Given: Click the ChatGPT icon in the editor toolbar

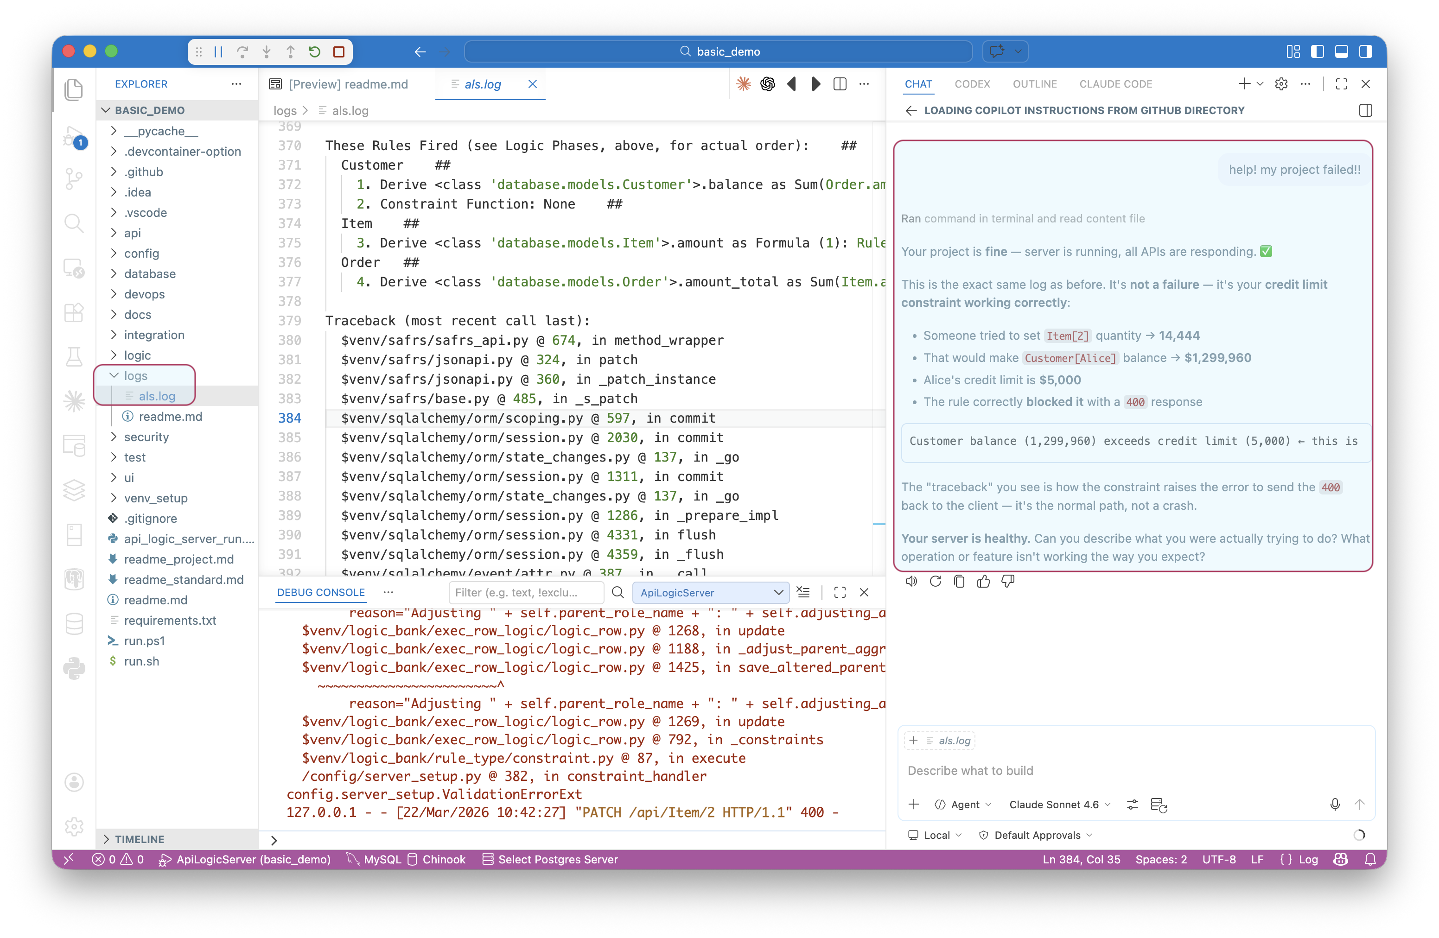Looking at the screenshot, I should click(768, 84).
